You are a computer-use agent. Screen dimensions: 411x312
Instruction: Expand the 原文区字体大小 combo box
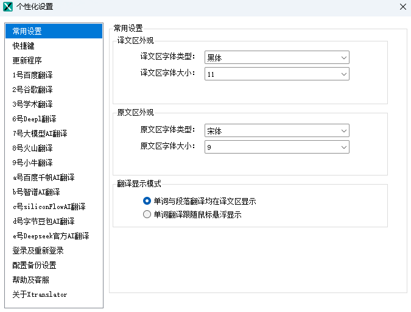[x=276, y=147]
